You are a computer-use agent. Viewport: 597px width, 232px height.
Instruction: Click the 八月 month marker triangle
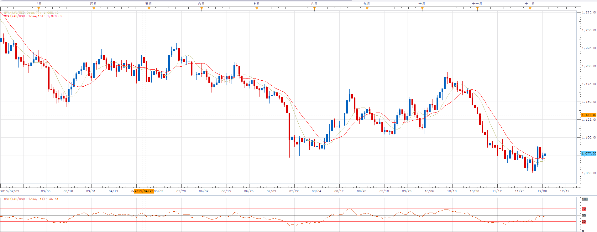click(314, 8)
